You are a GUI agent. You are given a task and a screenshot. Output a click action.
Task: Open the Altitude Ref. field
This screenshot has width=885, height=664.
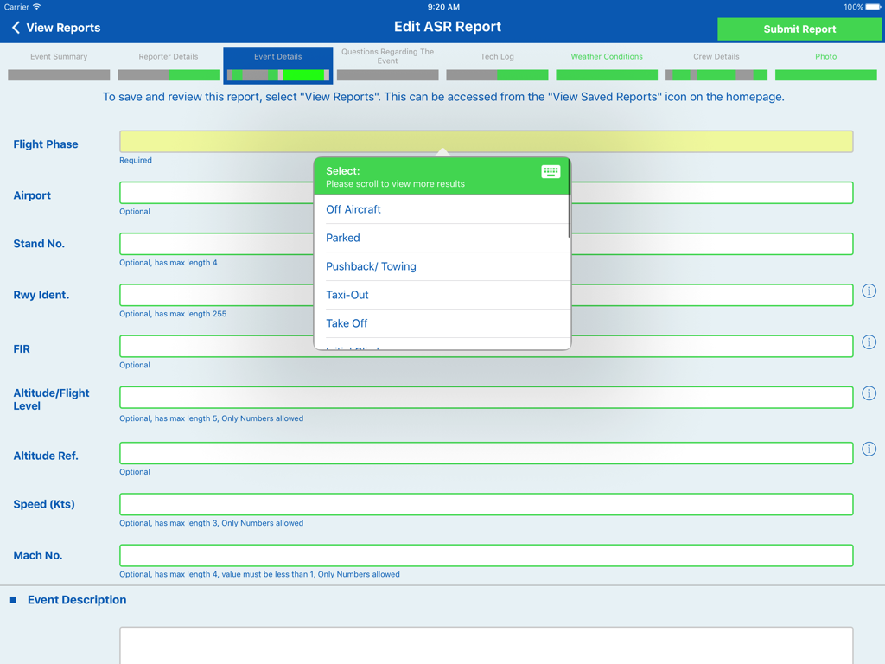486,453
